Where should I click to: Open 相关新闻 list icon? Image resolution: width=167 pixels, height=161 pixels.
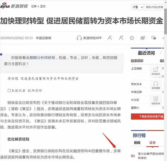coord(156,100)
